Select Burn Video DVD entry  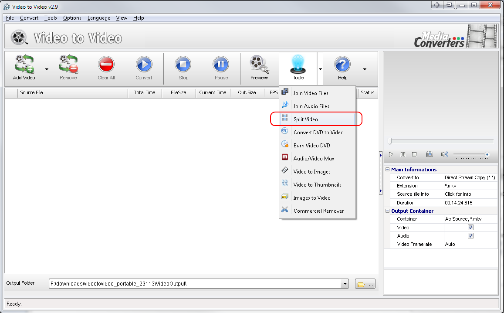(x=318, y=146)
